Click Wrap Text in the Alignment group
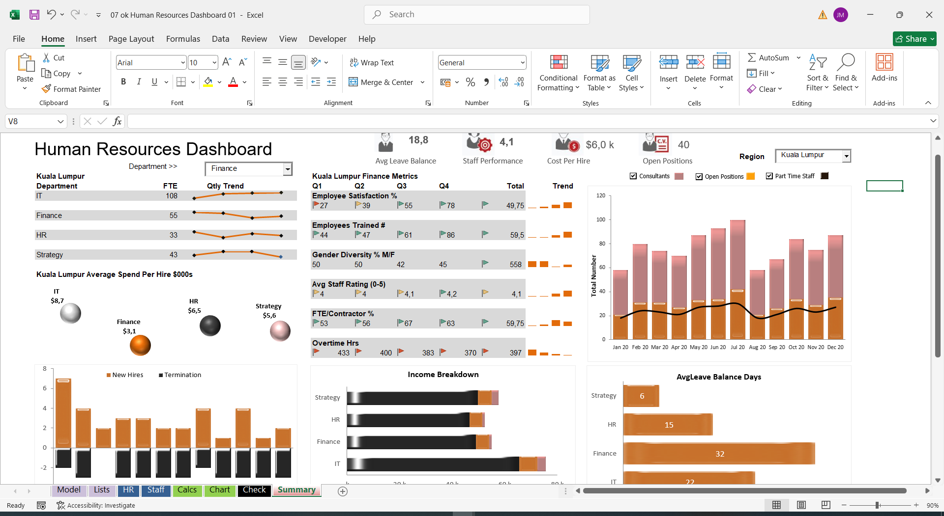Image resolution: width=944 pixels, height=516 pixels. coord(372,62)
